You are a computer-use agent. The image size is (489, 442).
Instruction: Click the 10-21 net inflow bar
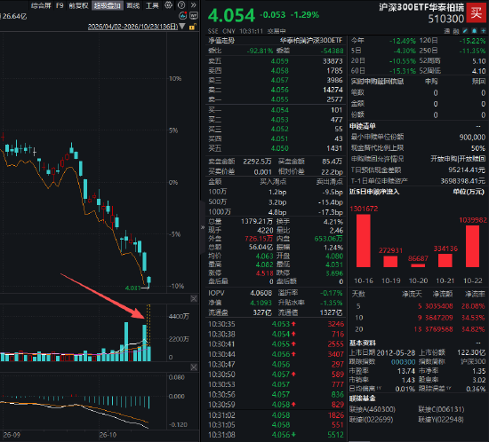coord(445,261)
